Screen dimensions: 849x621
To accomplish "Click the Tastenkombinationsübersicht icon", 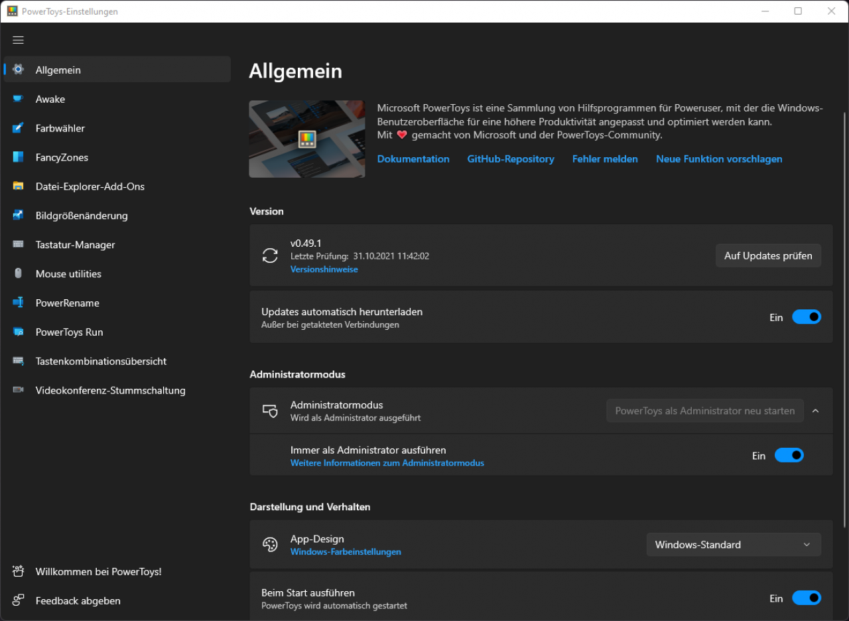I will pos(18,362).
